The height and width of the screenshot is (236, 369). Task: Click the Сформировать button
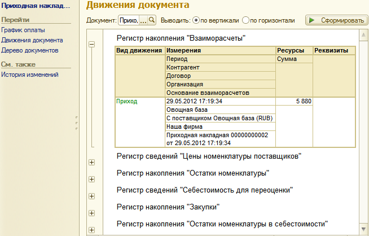point(336,20)
